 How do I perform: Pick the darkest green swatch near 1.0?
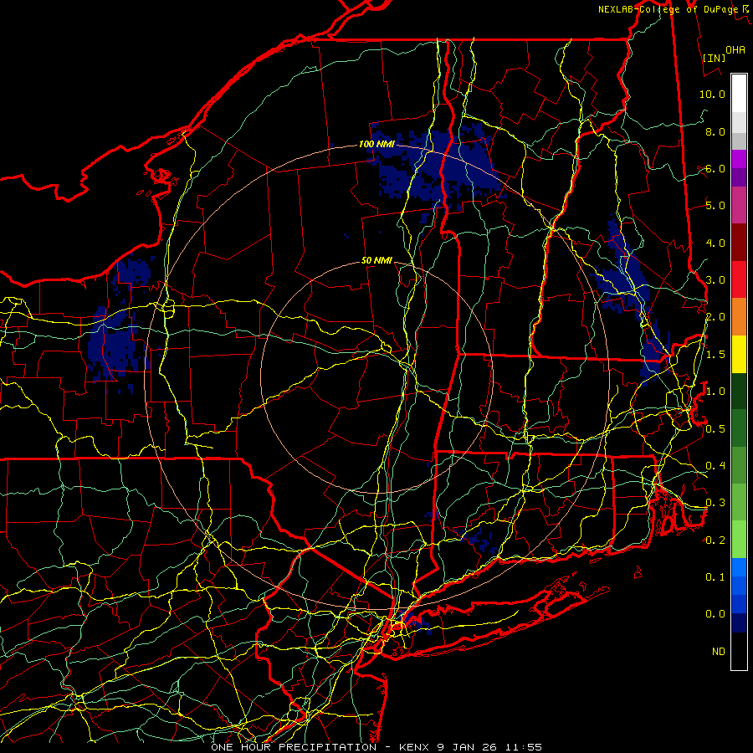coord(739,391)
